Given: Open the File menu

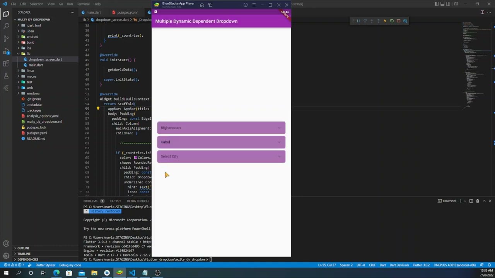Looking at the screenshot, I should 14,4.
